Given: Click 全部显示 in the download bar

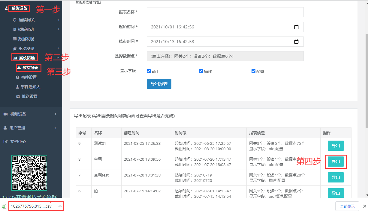Looking at the screenshot, I should click(x=347, y=206).
